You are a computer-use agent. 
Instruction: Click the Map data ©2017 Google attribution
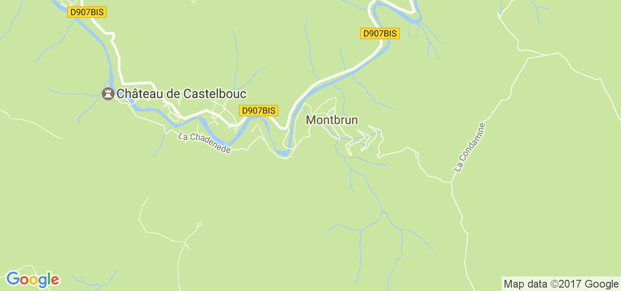[x=561, y=284]
